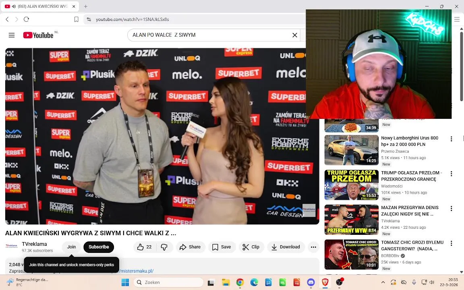
Task: Open Task View on the taskbar
Action: coord(211,282)
